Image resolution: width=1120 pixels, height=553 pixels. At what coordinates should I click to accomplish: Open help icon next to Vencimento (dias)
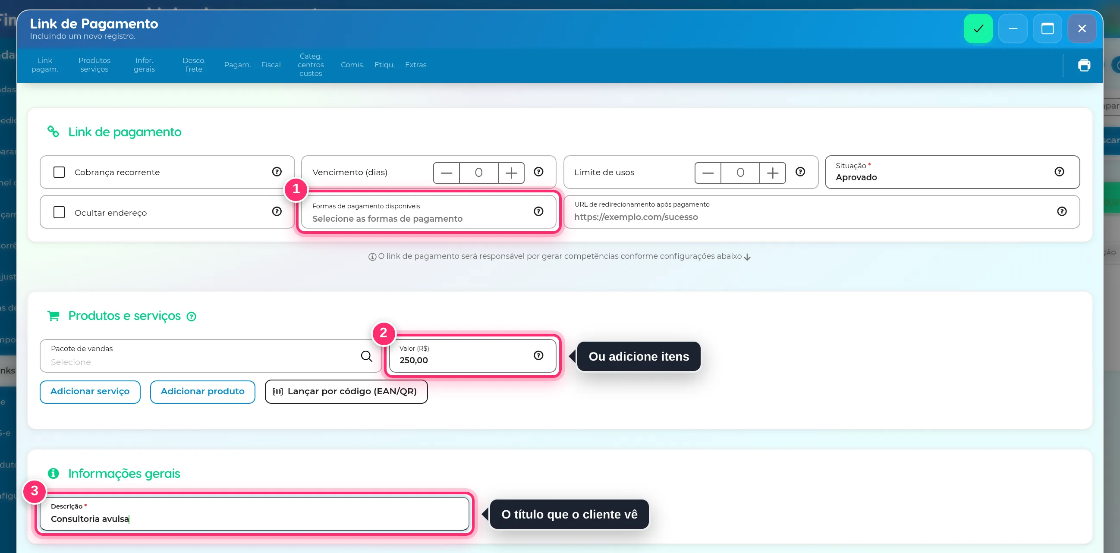click(538, 172)
